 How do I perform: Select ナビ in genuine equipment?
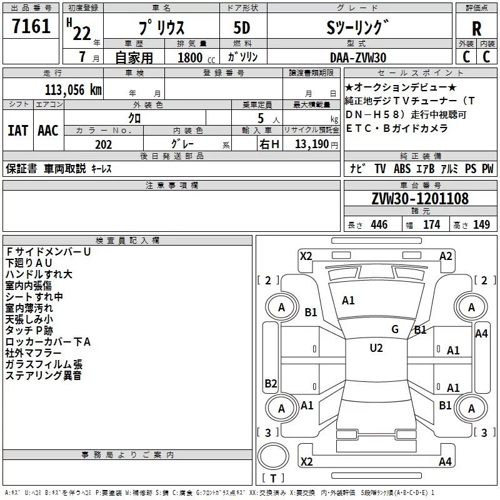coord(357,168)
